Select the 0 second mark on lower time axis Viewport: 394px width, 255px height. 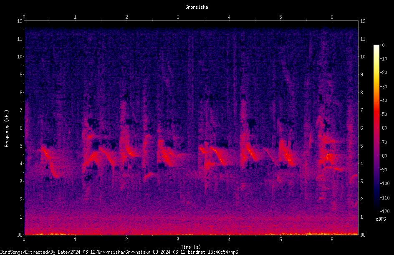[24, 240]
